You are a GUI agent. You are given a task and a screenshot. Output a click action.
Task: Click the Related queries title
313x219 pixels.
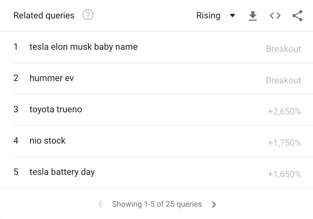(x=44, y=16)
